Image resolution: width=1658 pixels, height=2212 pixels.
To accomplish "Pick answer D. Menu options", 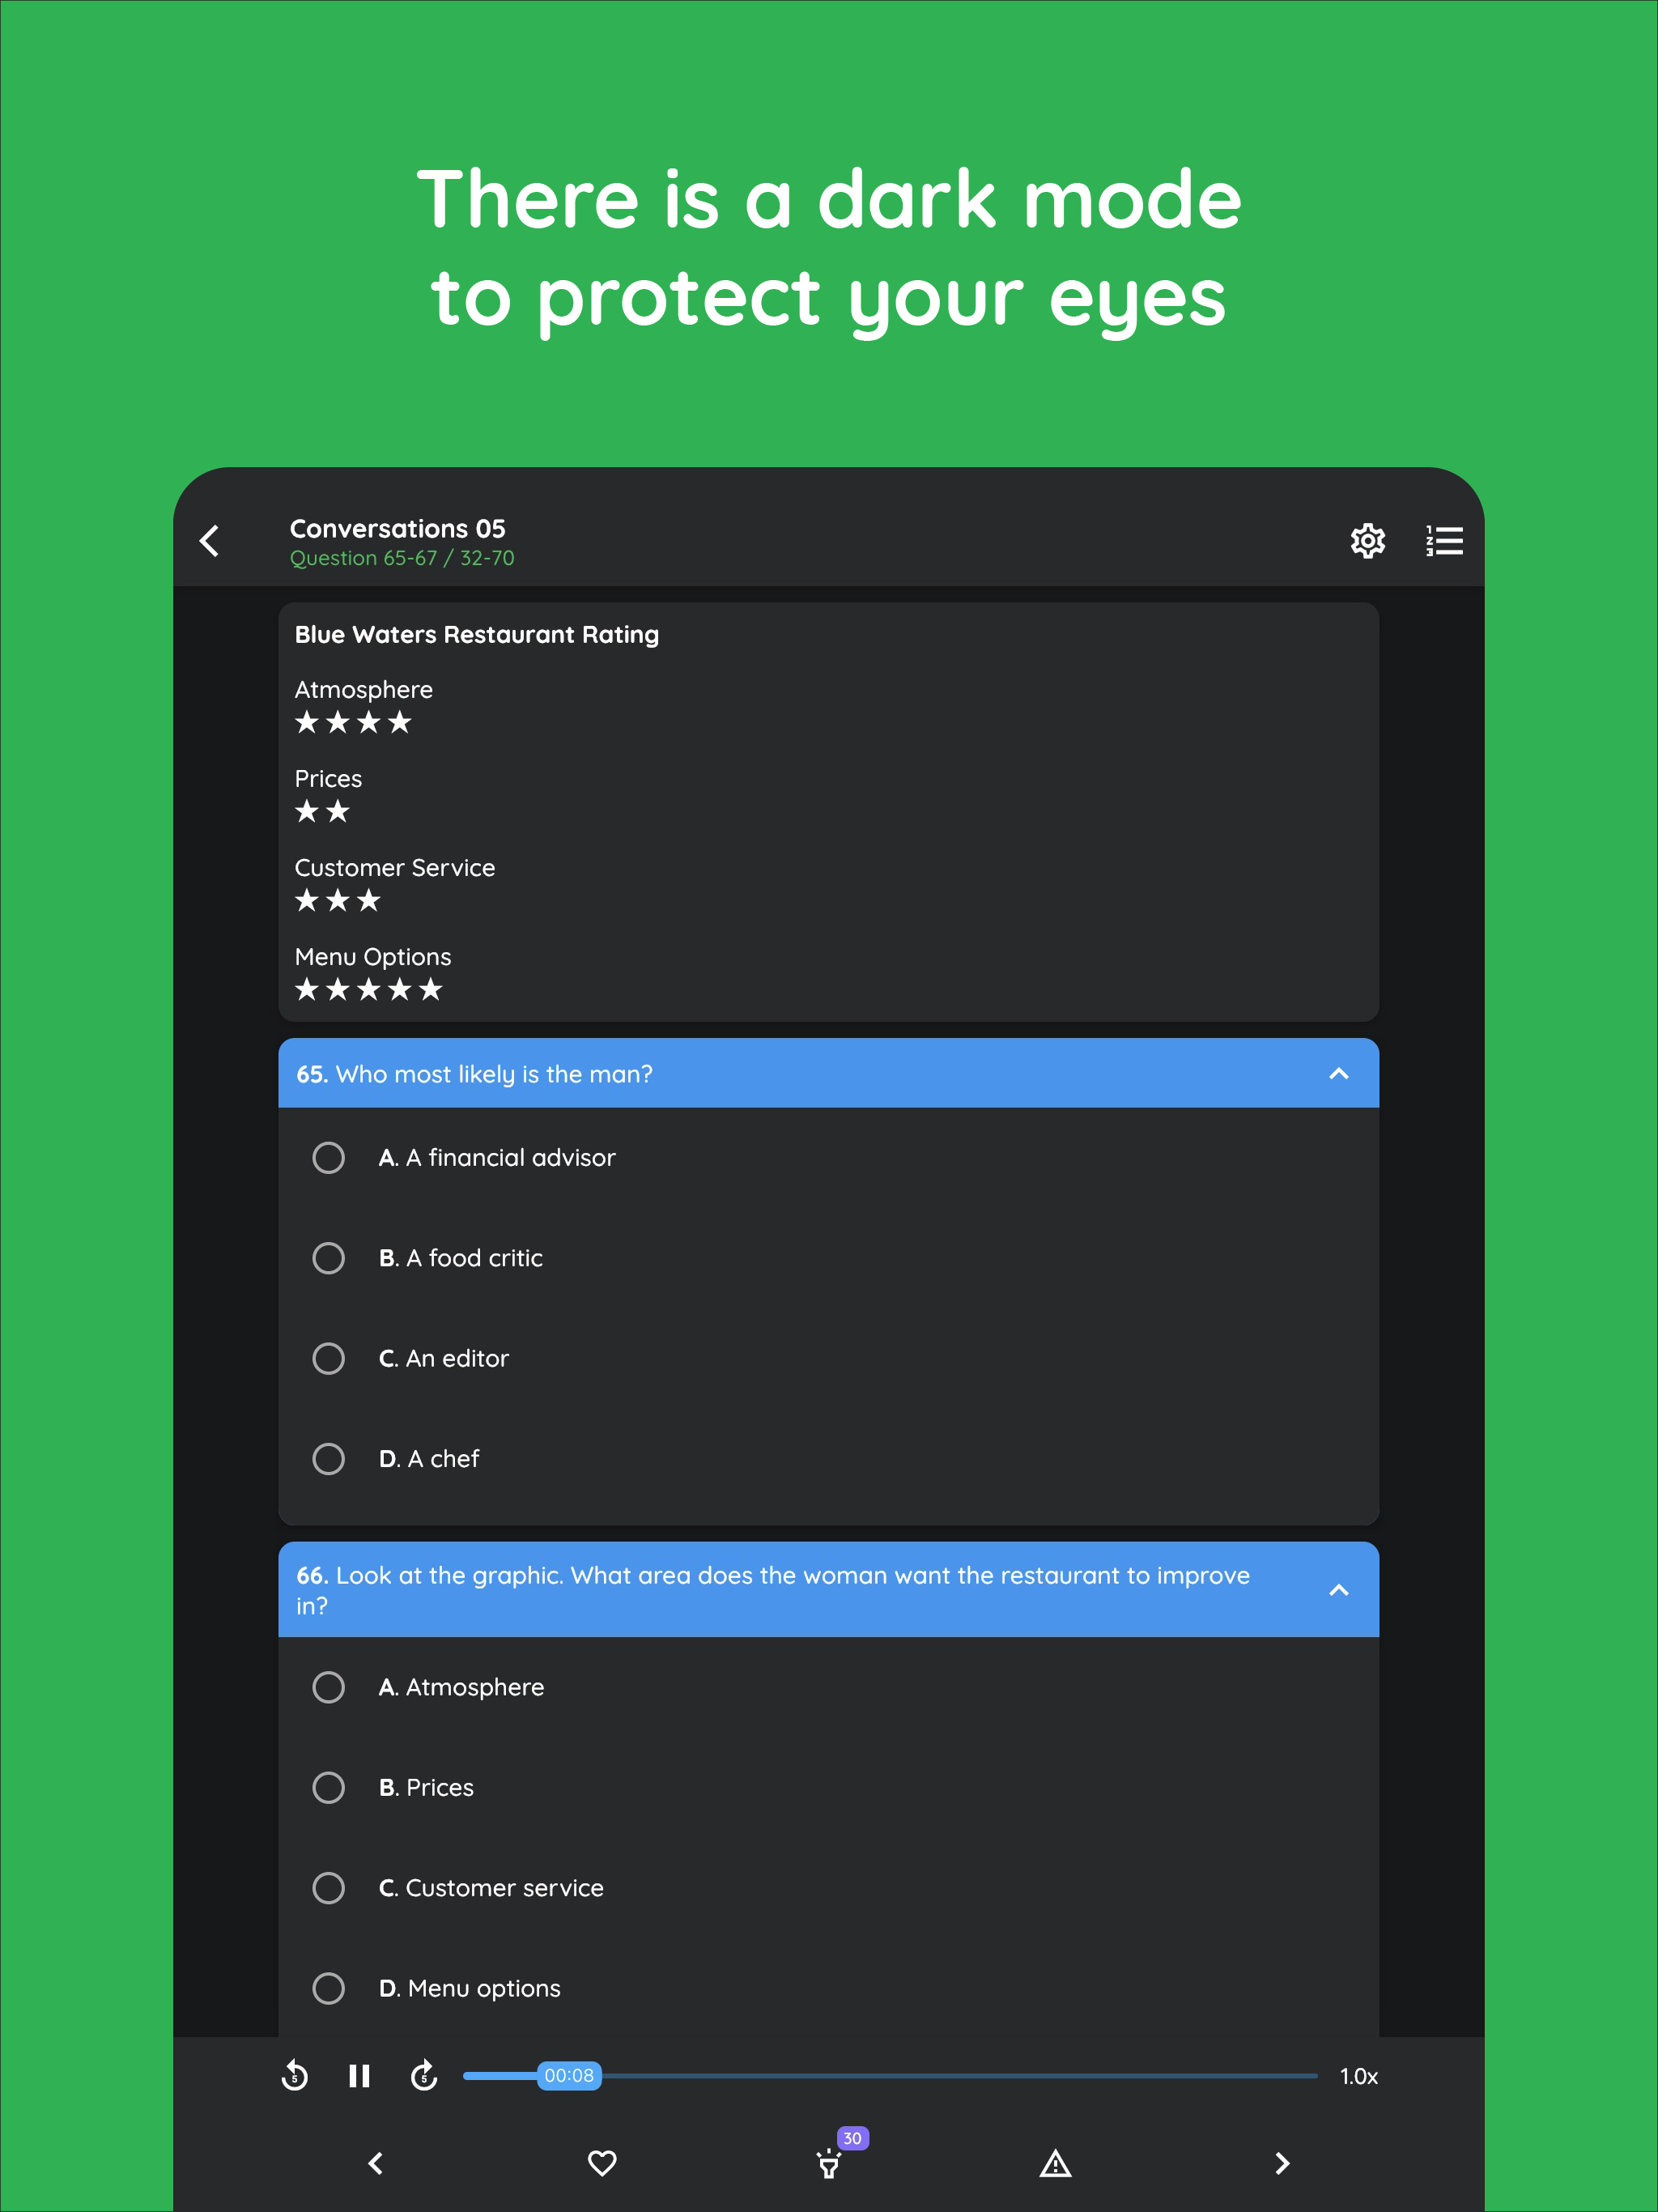I will point(828,1987).
